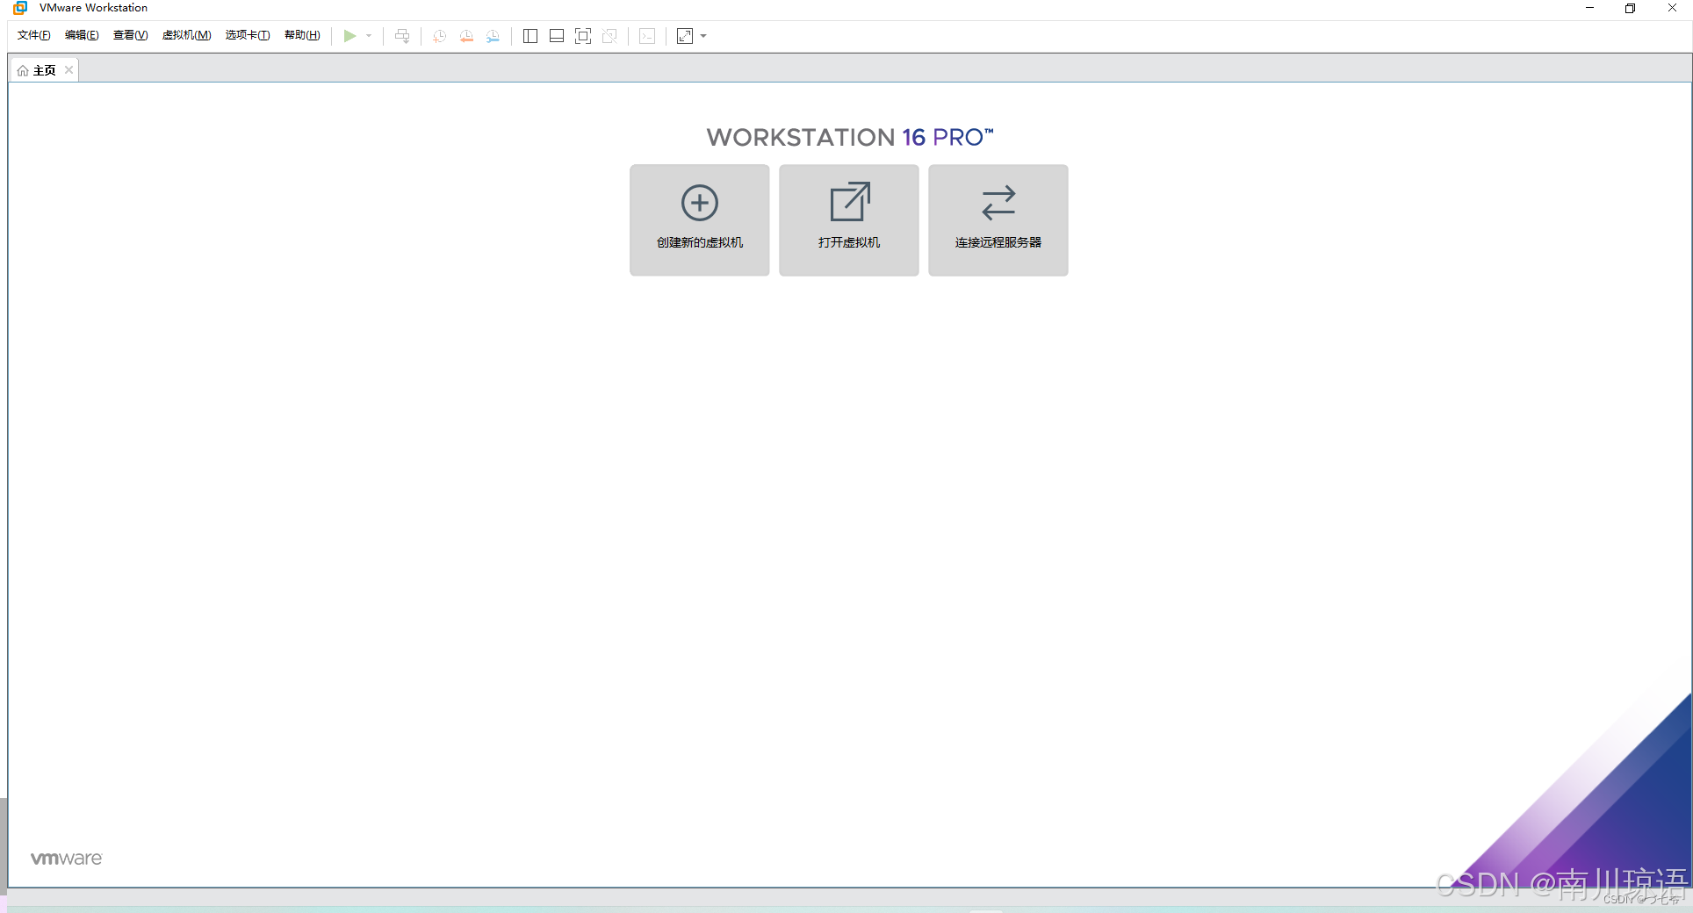Select 创建新的虚拟机 to create a new VM
Image resolution: width=1693 pixels, height=913 pixels.
tap(698, 219)
